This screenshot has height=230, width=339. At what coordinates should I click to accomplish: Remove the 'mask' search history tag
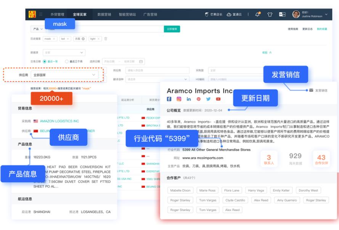coord(54,39)
